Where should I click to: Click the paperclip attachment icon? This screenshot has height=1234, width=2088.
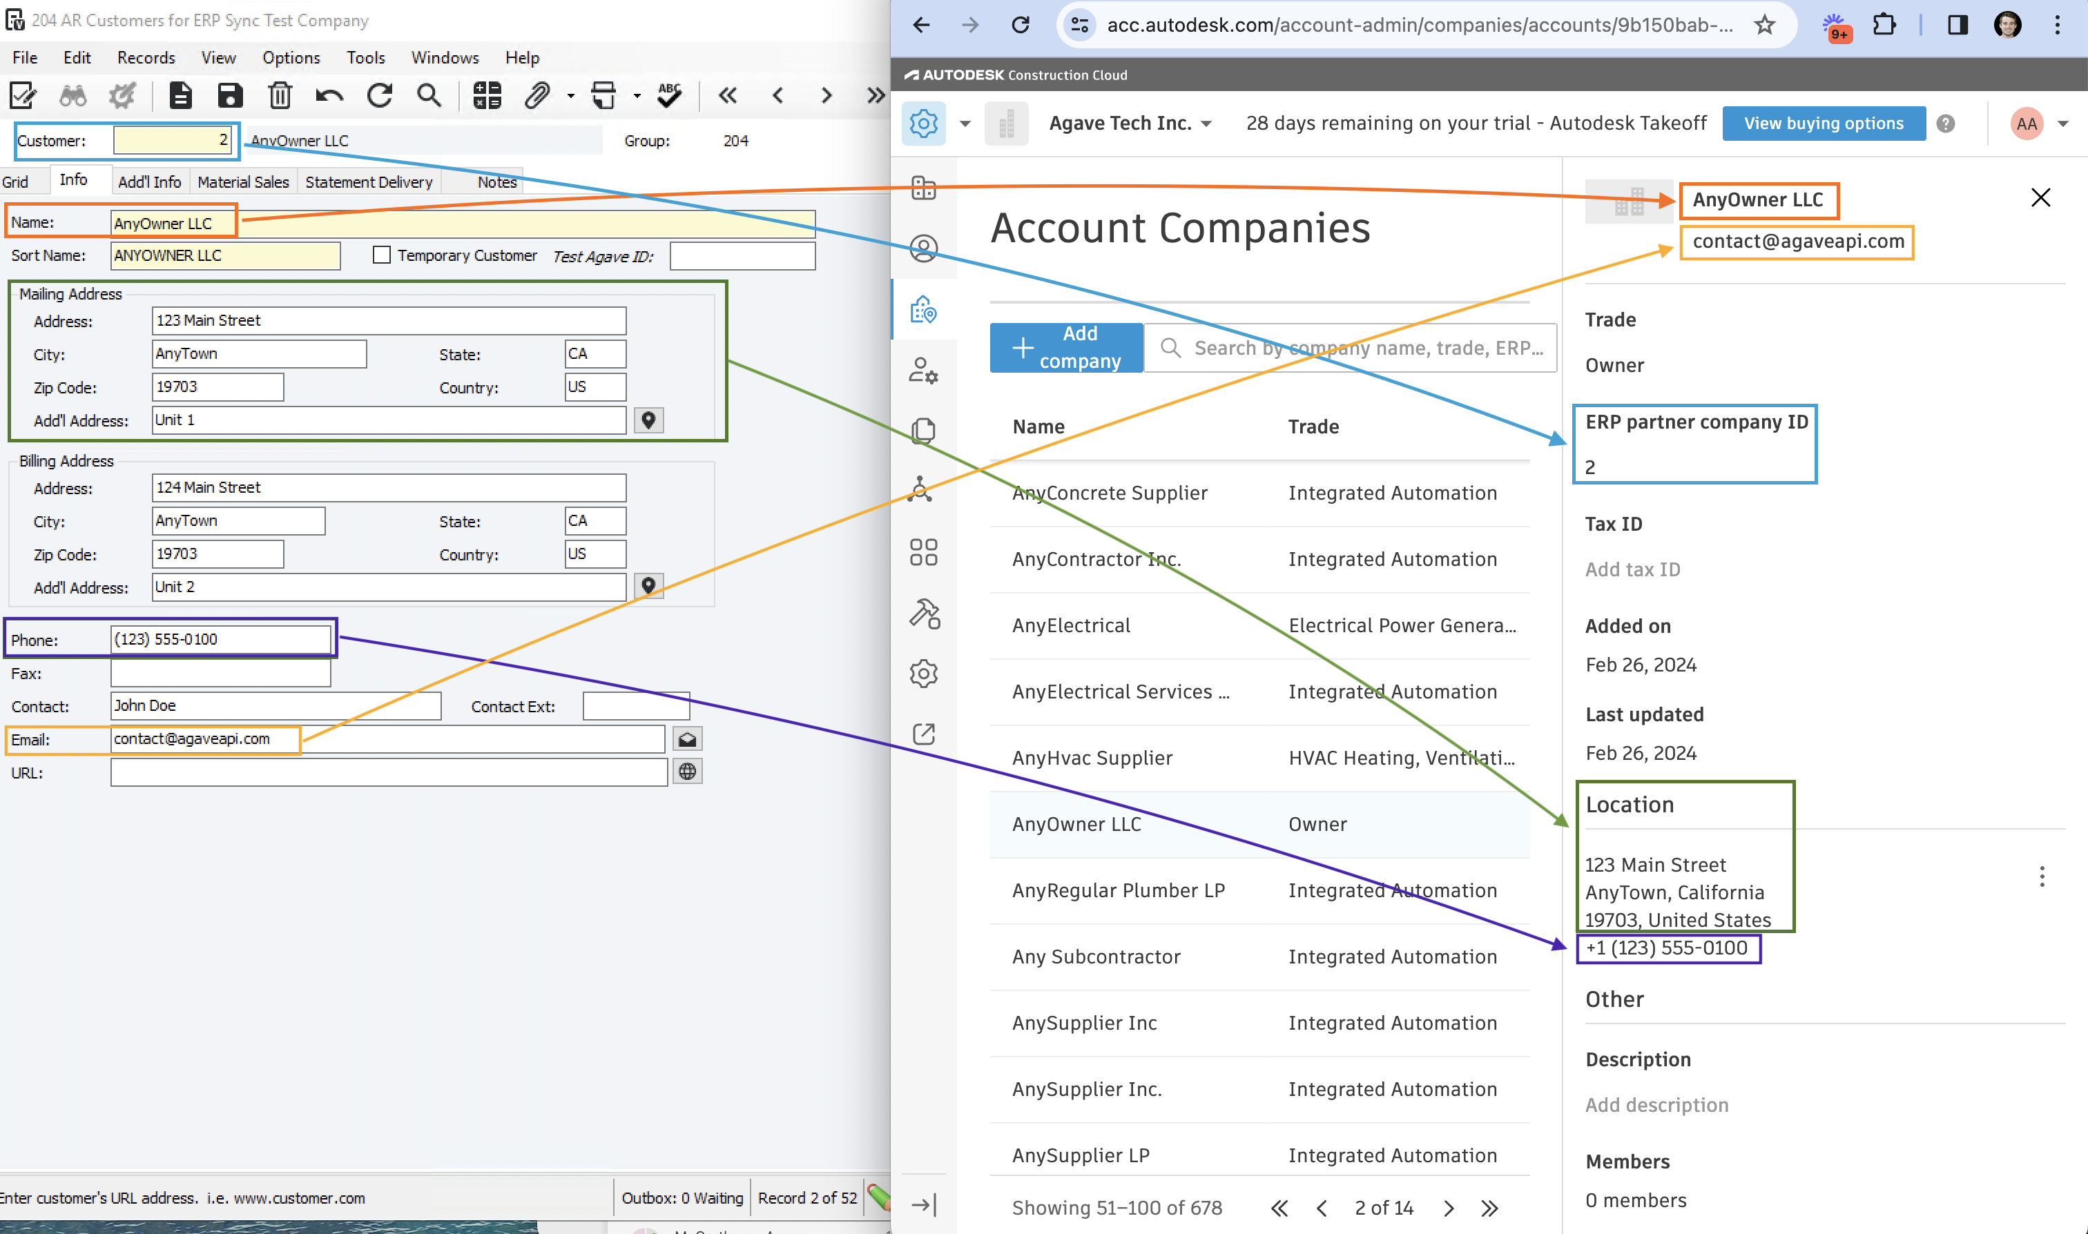pos(537,95)
